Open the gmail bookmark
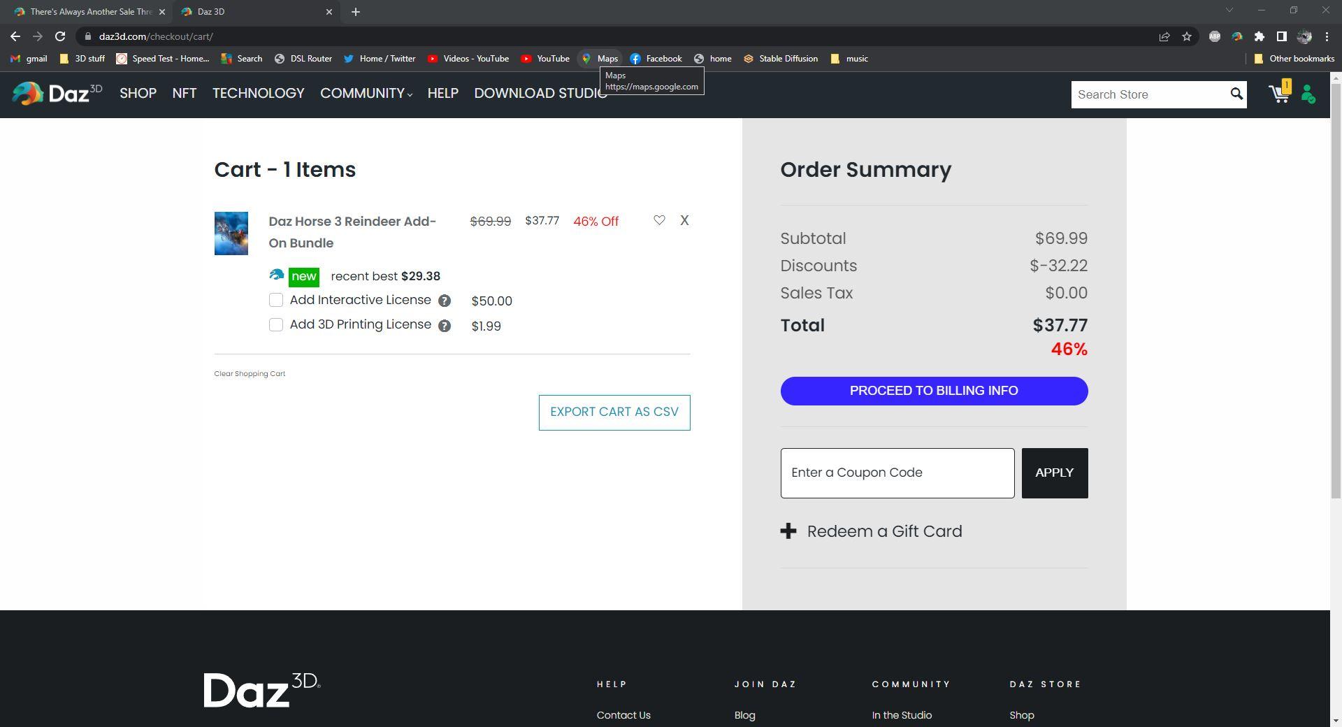Image resolution: width=1342 pixels, height=727 pixels. [x=29, y=59]
